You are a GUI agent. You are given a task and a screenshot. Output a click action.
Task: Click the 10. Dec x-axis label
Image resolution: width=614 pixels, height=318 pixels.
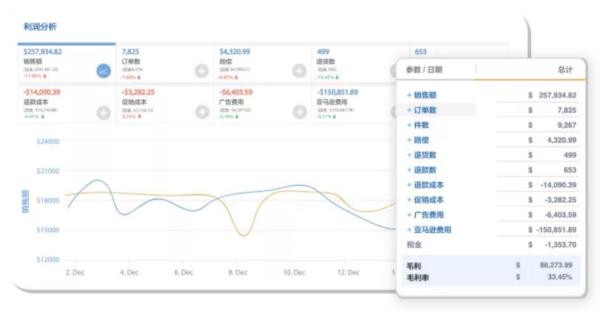[294, 272]
